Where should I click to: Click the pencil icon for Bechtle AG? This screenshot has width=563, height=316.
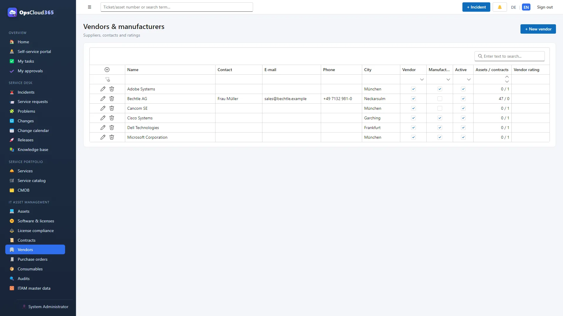103,99
